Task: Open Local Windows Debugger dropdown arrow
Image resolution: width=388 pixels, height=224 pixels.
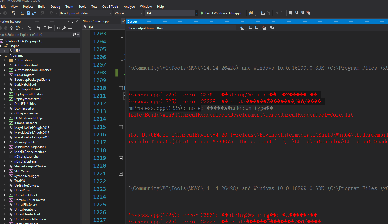Action: [x=244, y=13]
